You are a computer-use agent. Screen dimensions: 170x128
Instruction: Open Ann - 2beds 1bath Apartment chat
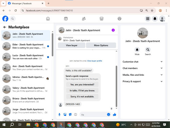coord(26,68)
